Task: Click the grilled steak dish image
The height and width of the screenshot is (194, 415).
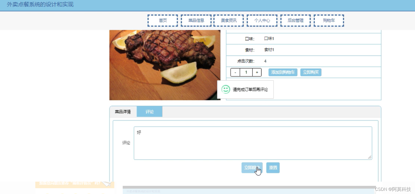Action: point(165,65)
